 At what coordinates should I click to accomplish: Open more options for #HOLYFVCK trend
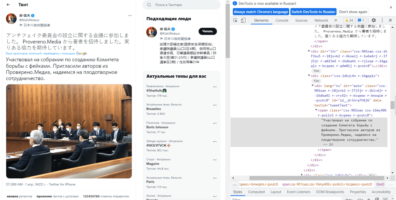[215, 141]
